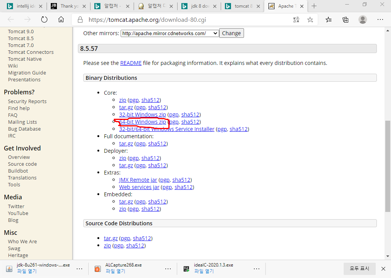Image resolution: width=391 pixels, height=278 pixels.
Task: Open a new browser tab
Action: pyautogui.click(x=314, y=6)
